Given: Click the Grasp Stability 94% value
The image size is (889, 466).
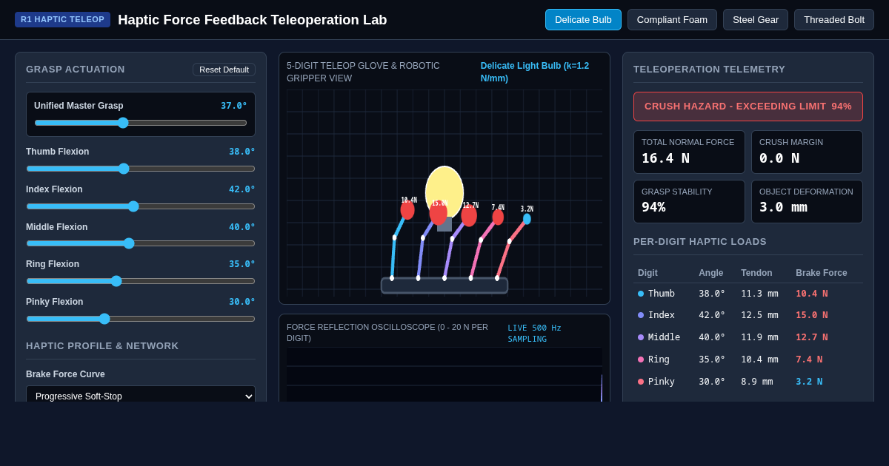Looking at the screenshot, I should [653, 207].
